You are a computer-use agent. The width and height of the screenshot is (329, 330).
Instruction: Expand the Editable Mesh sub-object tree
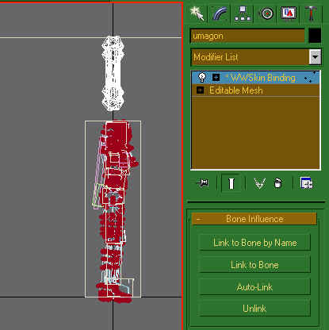point(200,90)
